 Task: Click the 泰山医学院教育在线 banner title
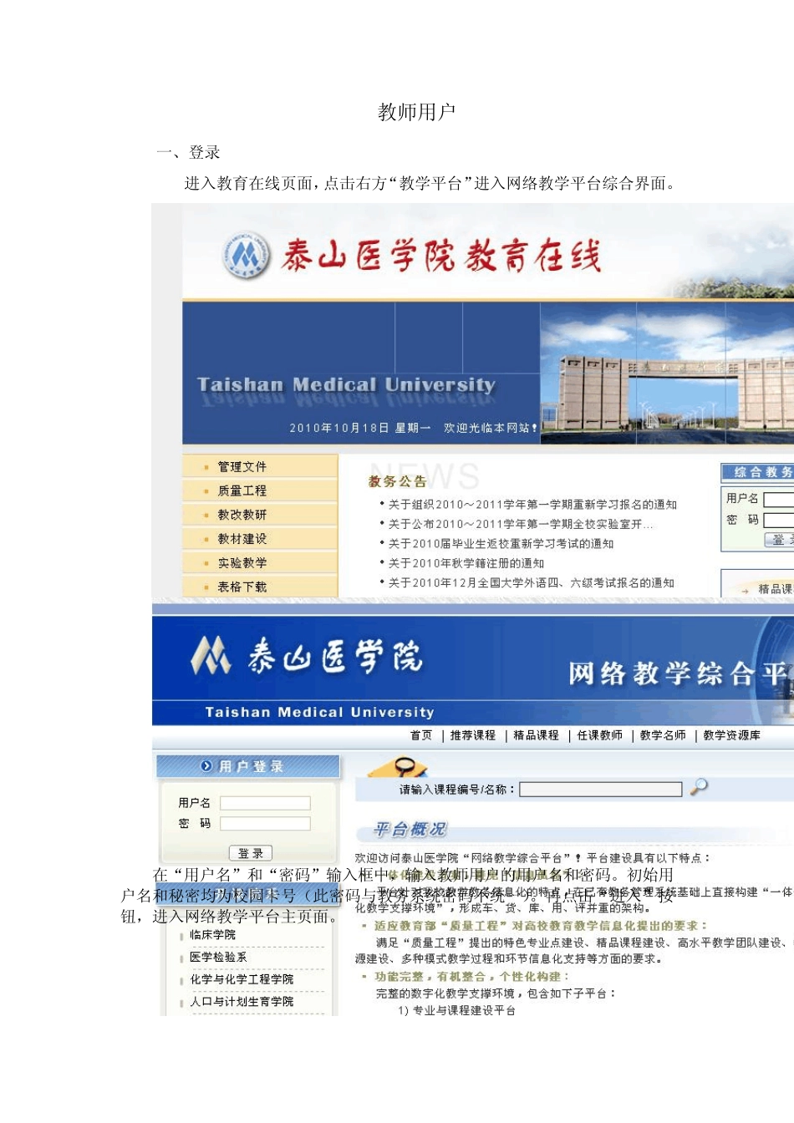point(441,256)
